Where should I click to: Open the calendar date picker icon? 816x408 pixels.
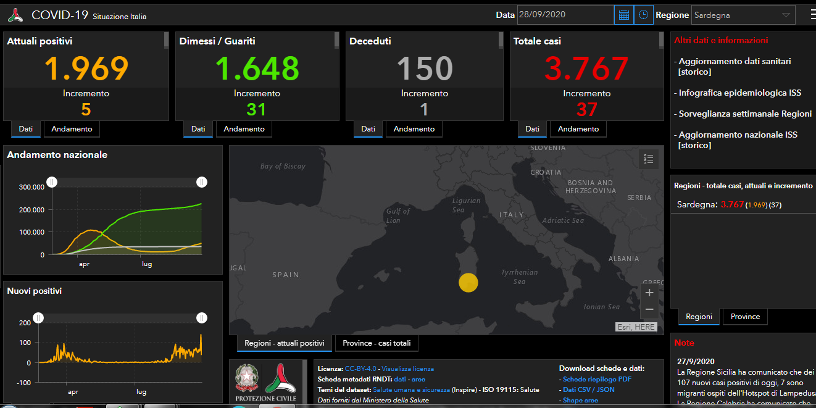[623, 15]
